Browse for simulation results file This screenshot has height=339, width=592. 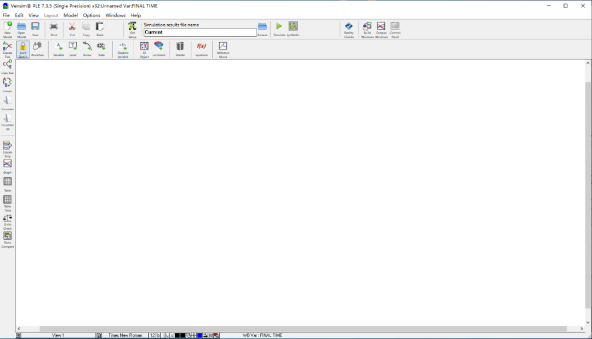pos(263,30)
